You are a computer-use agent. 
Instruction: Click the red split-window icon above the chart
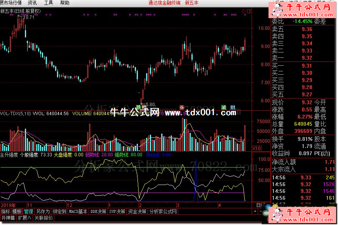pyautogui.click(x=249, y=11)
